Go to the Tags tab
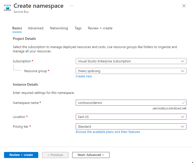The image size is (193, 163). click(78, 28)
